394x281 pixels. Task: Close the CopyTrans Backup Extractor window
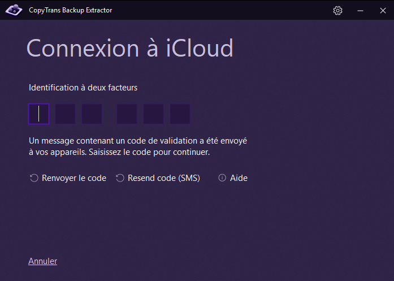point(383,11)
